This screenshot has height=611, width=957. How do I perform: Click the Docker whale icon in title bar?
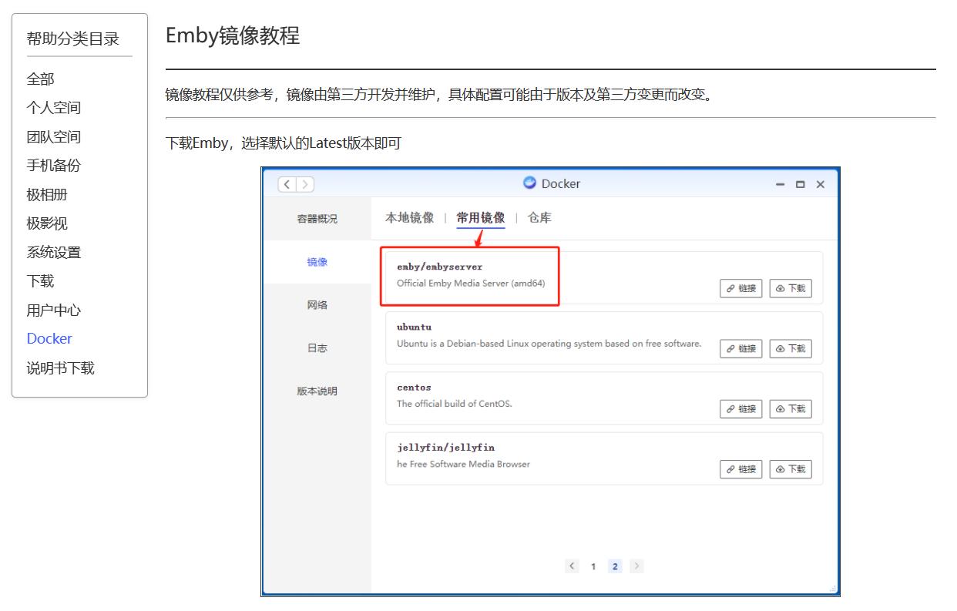pyautogui.click(x=530, y=183)
